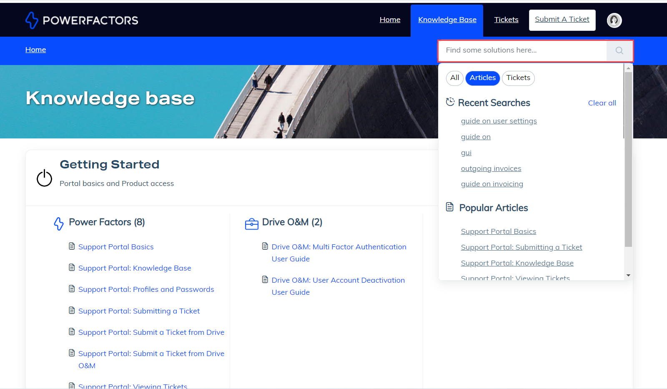The width and height of the screenshot is (667, 389).
Task: Click the dropdown scrollbar down arrow
Action: [x=628, y=276]
